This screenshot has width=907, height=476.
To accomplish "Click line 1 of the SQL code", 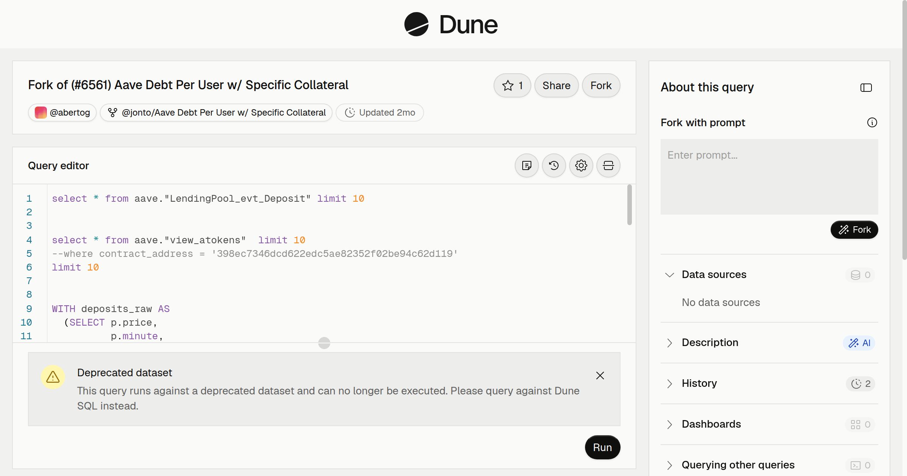I will tap(208, 199).
